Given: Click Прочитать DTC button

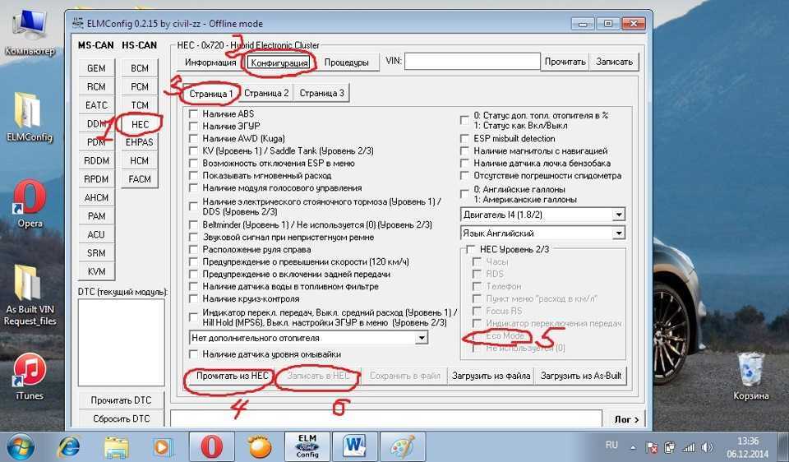Looking at the screenshot, I should (x=122, y=400).
